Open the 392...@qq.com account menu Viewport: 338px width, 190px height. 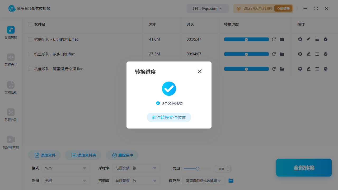coord(208,8)
